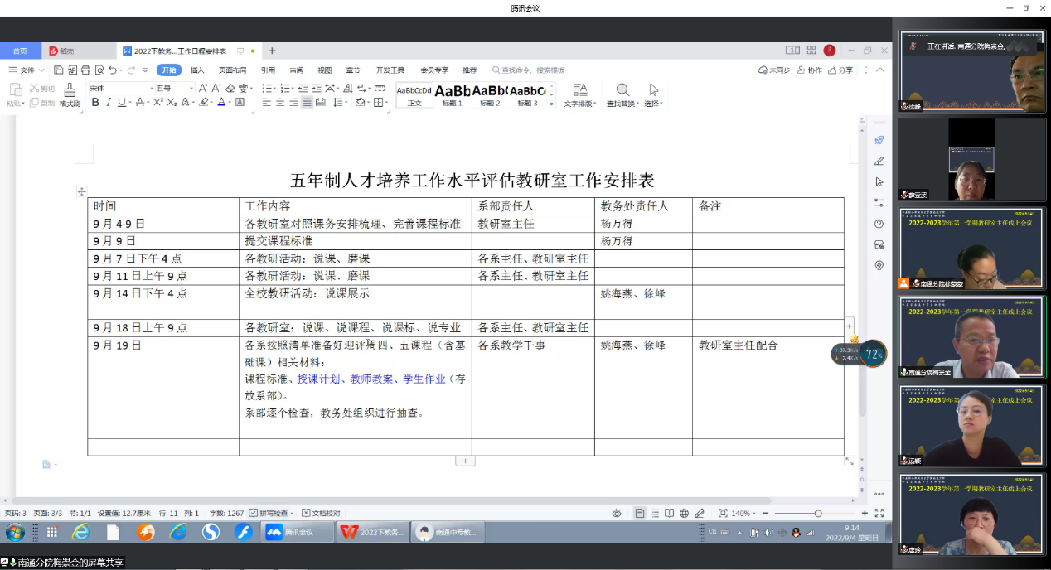Click the zoom slider in status bar

point(817,514)
